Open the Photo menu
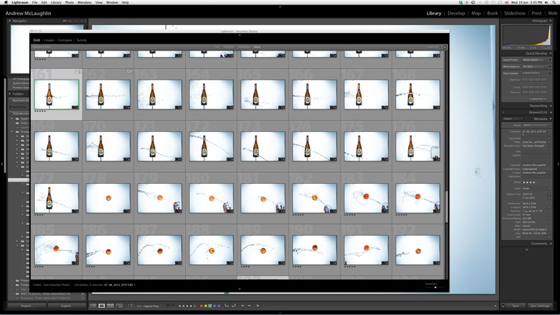 [69, 3]
